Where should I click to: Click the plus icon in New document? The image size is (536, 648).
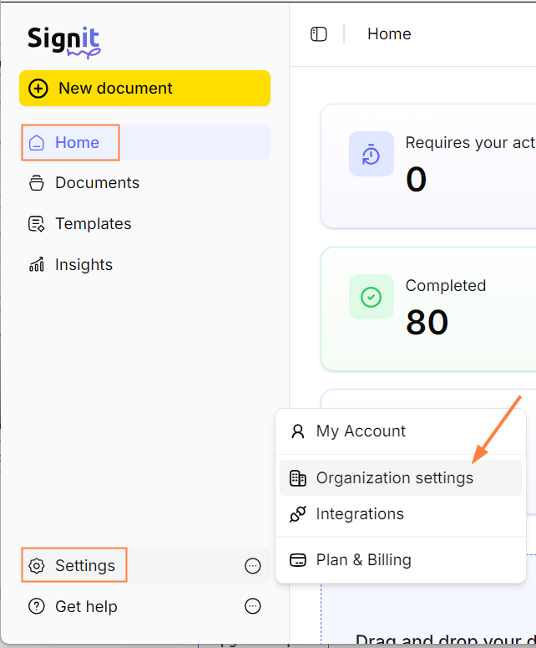38,89
